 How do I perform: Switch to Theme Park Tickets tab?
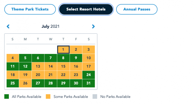[30, 9]
